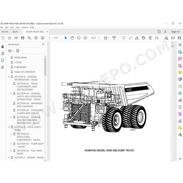
Task: Click the document vertical scrollbar thumb
Action: pyautogui.click(x=172, y=46)
